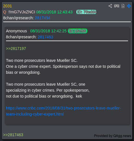Click the ID: 76edd4 badge

[86, 12]
